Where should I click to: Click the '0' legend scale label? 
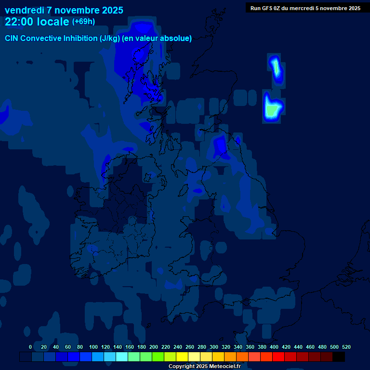[x=30, y=347]
